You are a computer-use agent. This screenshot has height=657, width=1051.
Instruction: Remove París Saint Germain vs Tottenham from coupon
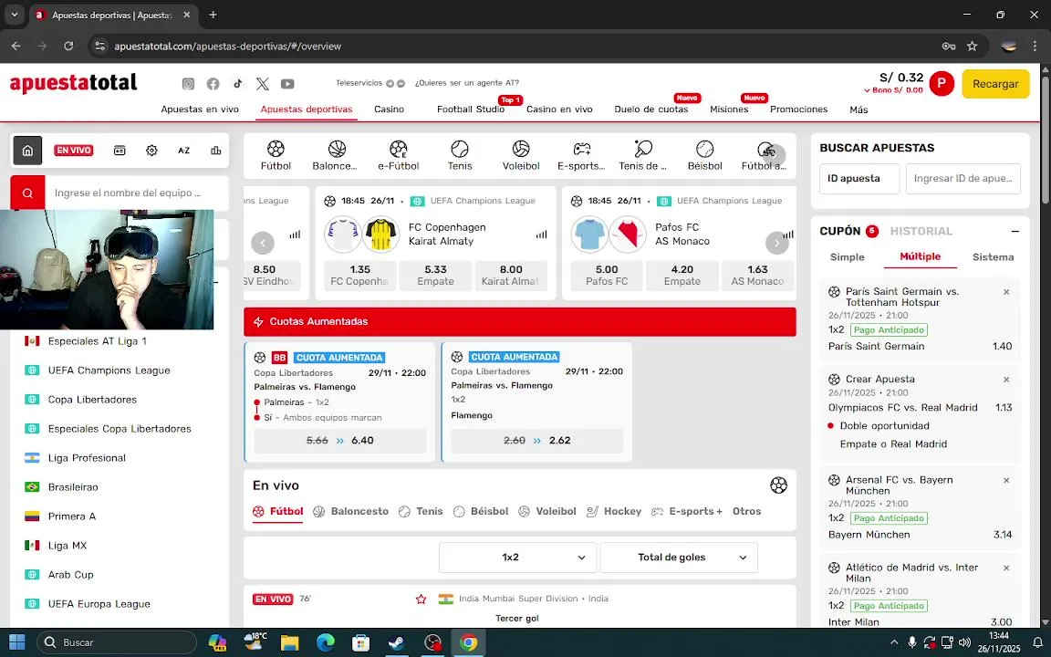tap(1006, 292)
